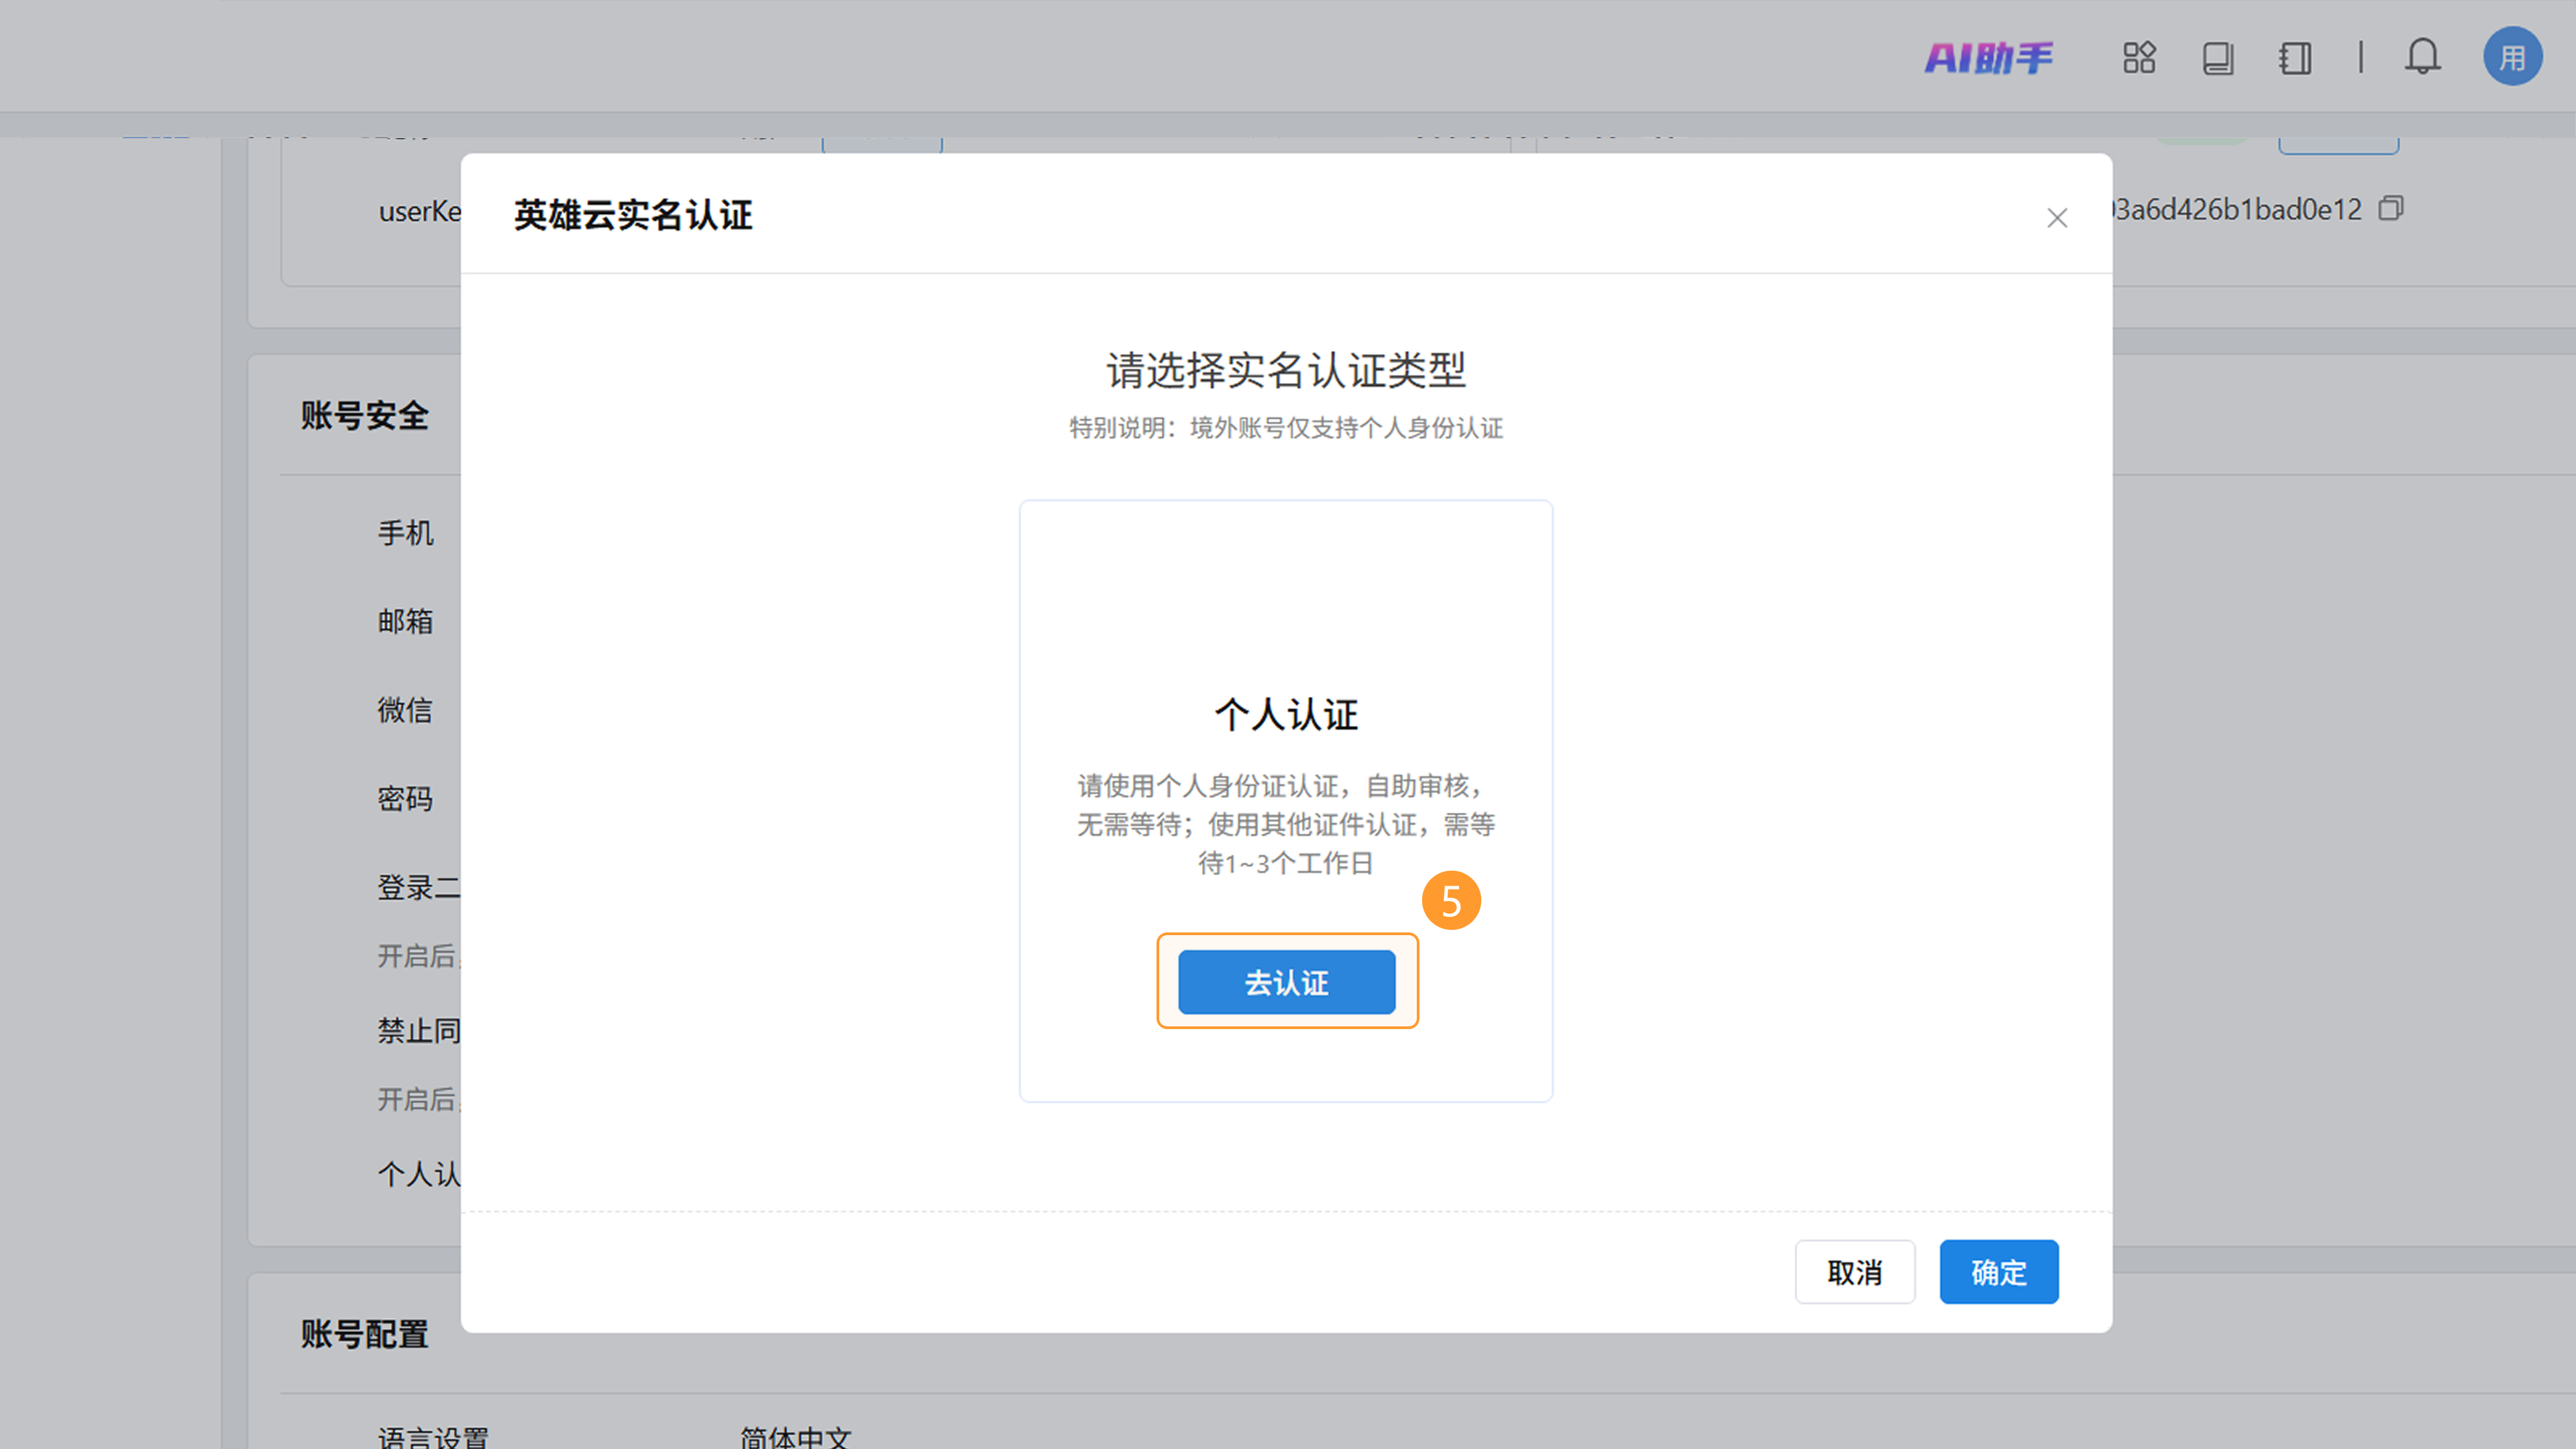Close the 英雄云实名认证 dialog
Screen dimensions: 2576x1449
click(x=2057, y=218)
